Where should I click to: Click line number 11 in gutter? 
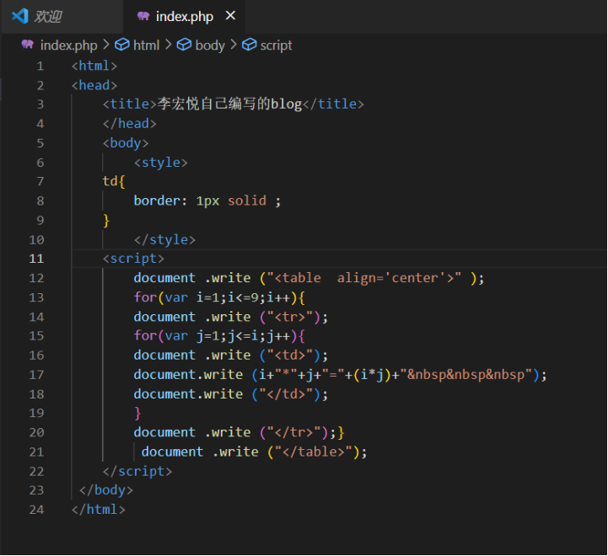click(36, 259)
